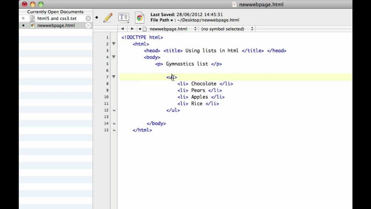The width and height of the screenshot is (371, 209).
Task: Click the opening body tag on line 4
Action: coord(152,57)
